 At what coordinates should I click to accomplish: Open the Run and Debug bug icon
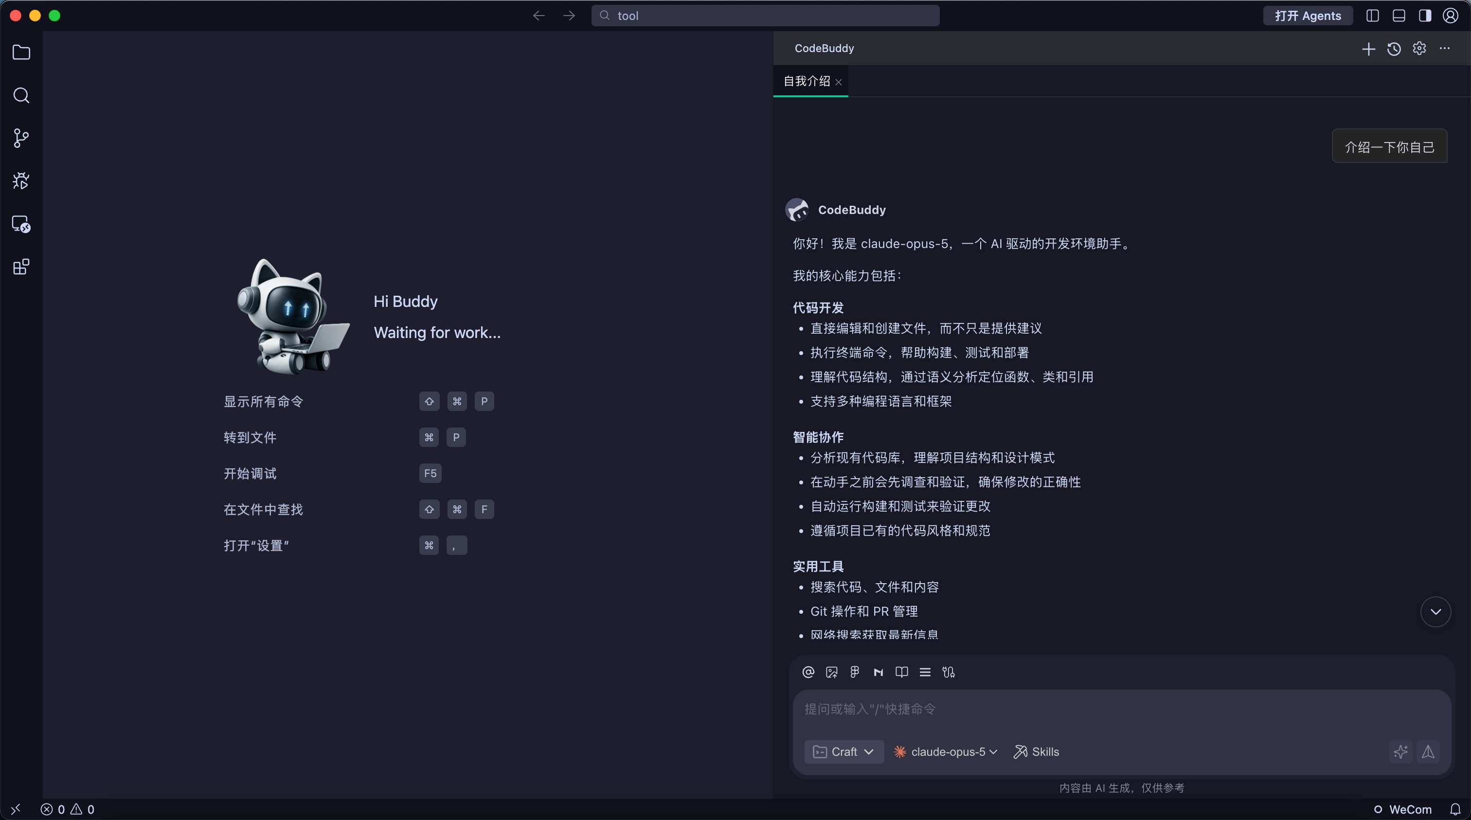point(21,181)
